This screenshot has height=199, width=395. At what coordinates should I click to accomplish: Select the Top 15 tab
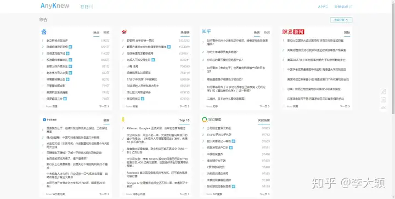(x=184, y=120)
